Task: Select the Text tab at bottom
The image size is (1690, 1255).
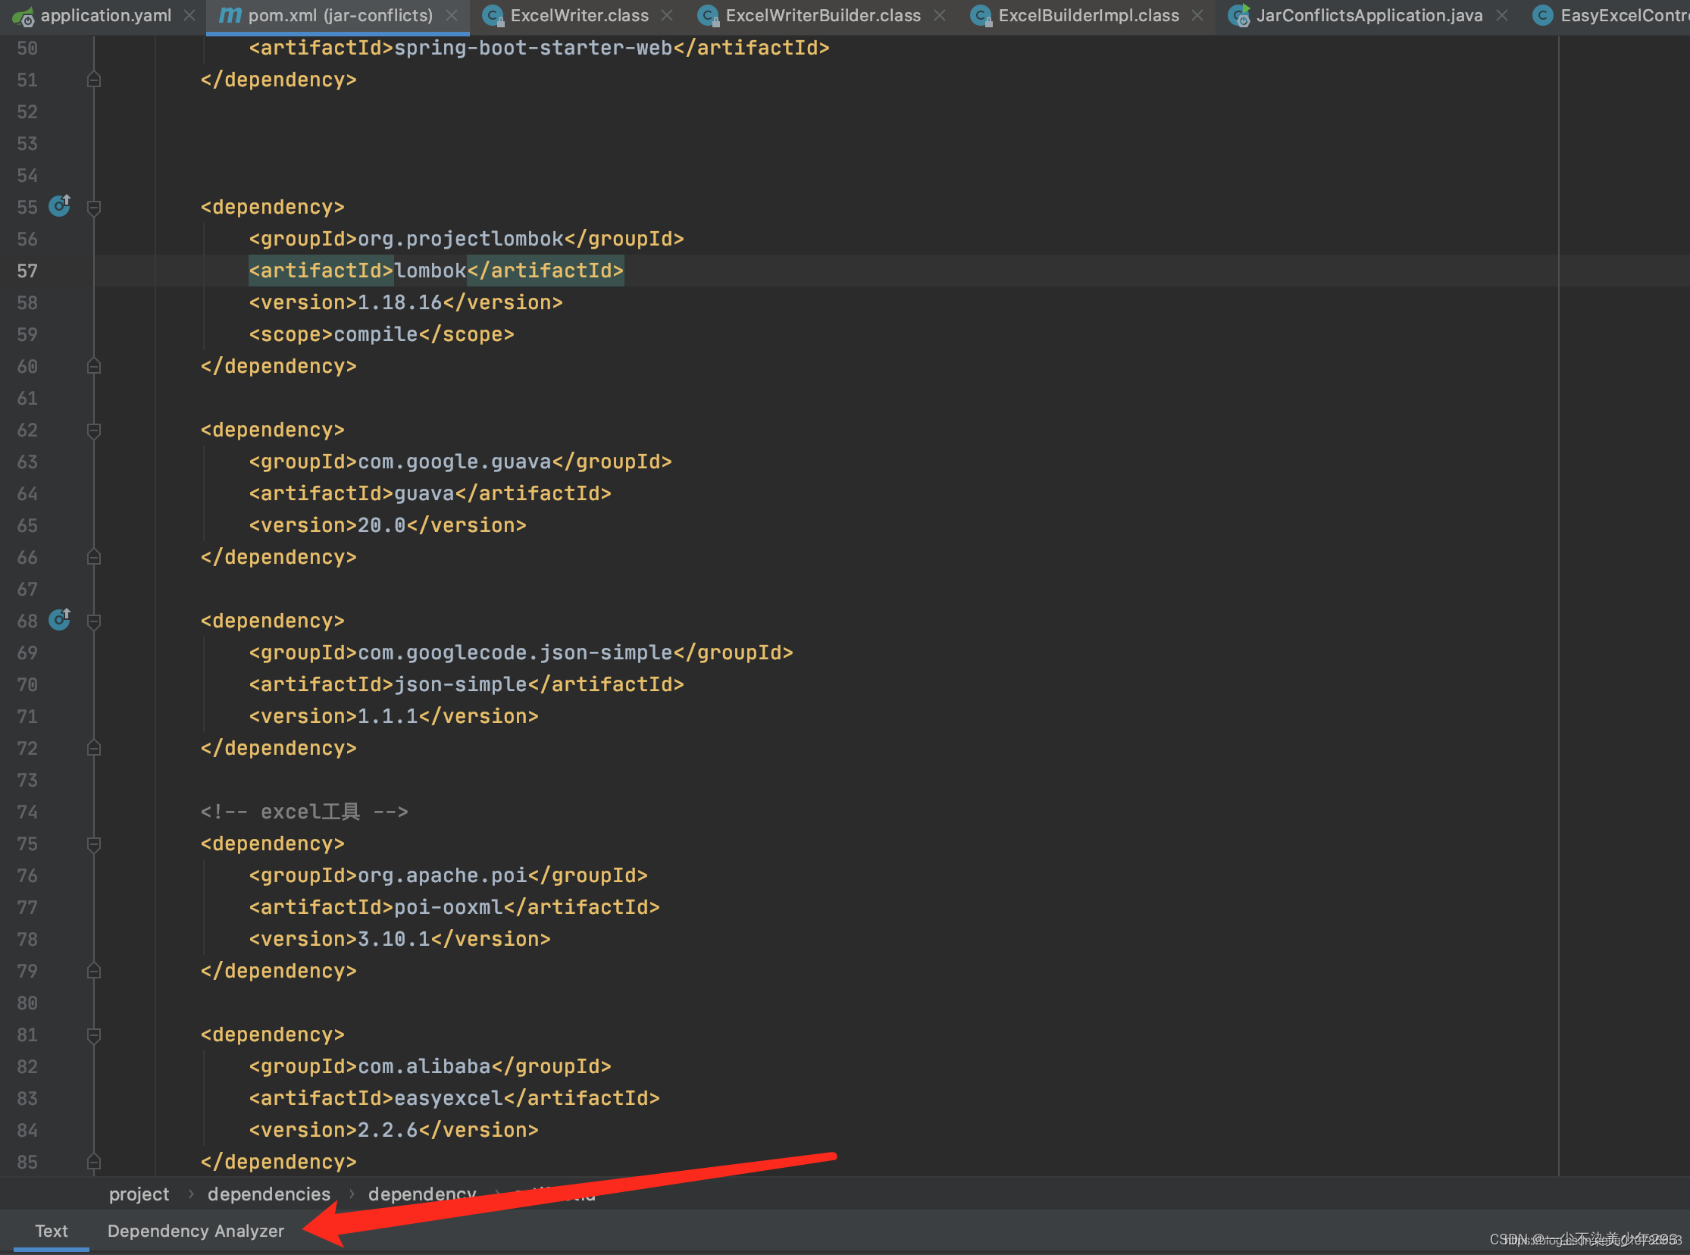Action: click(51, 1231)
